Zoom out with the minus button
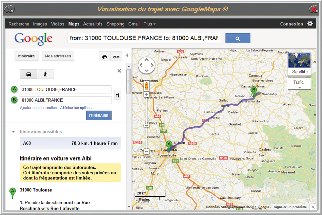The height and width of the screenshot is (215, 322). (146, 152)
